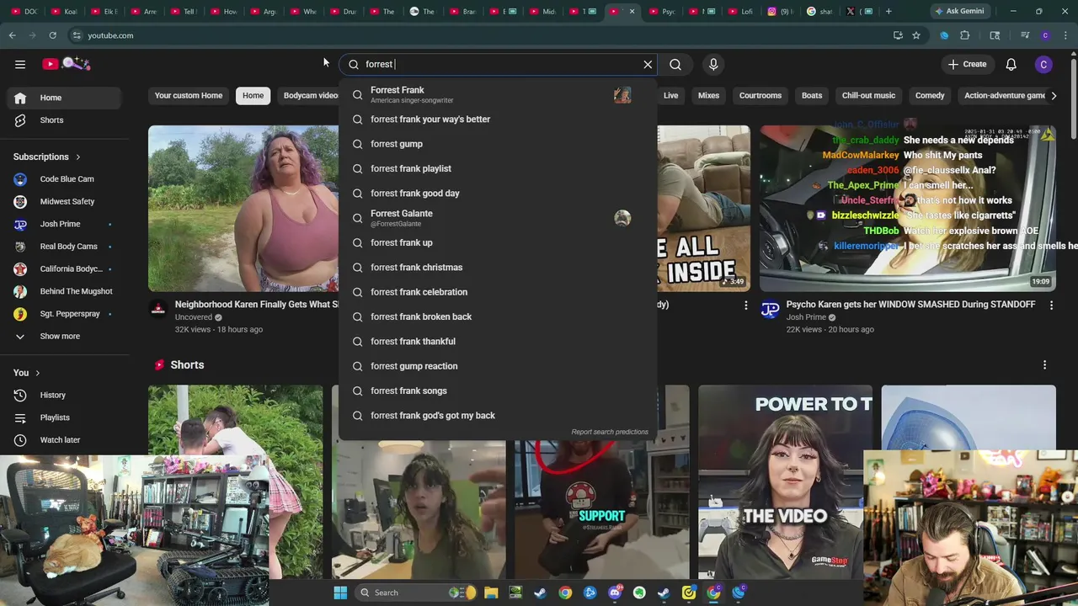Choose suggestion forrest frank god's got my back
The height and width of the screenshot is (606, 1078).
(497, 416)
